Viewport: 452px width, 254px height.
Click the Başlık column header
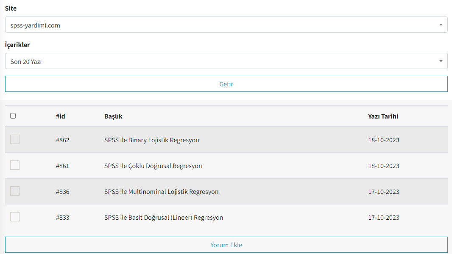tap(113, 116)
